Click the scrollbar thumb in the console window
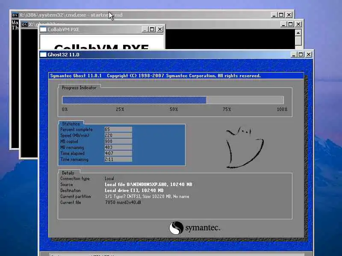The image size is (342, 256). [x=298, y=41]
